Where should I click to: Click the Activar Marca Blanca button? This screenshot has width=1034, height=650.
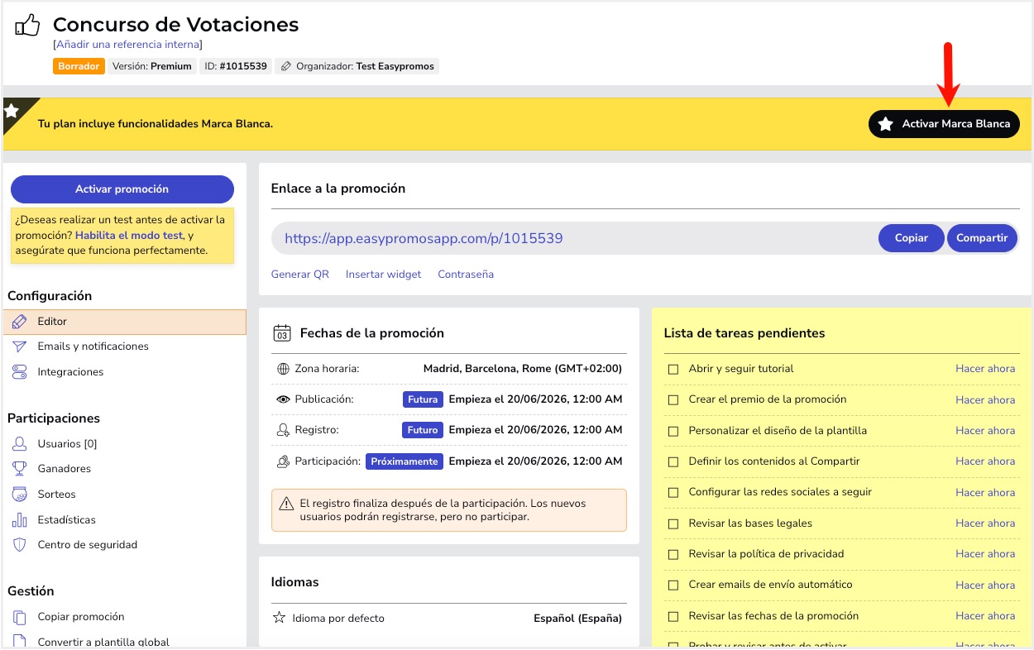pos(944,124)
